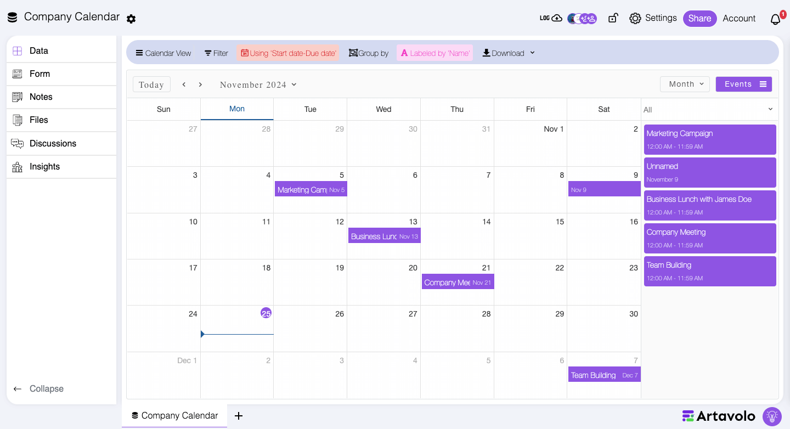This screenshot has width=790, height=429.
Task: Open table gear settings beside Company Calendar
Action: [x=131, y=19]
